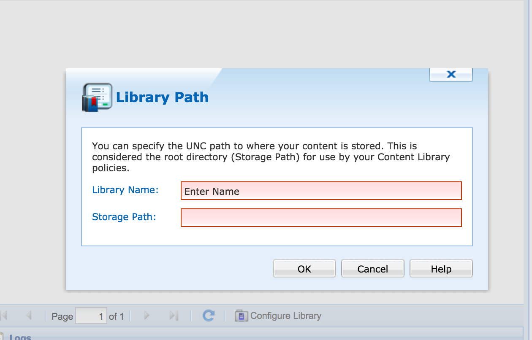Click the Library Path dialog title
Image resolution: width=532 pixels, height=340 pixels.
pyautogui.click(x=162, y=97)
